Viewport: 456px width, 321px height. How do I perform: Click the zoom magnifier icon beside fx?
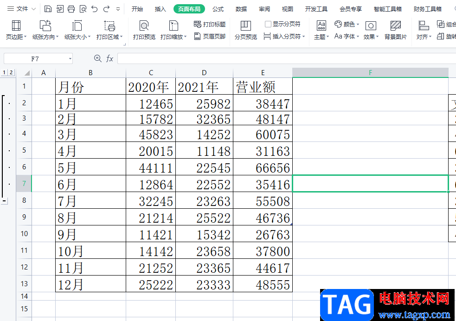coord(98,59)
